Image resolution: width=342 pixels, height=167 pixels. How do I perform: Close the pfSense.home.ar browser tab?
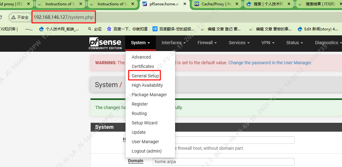[185, 4]
